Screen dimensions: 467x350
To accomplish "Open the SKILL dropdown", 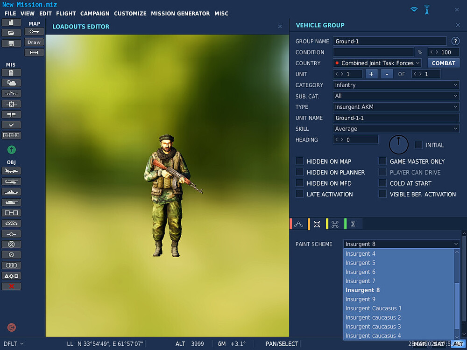I will pyautogui.click(x=396, y=128).
